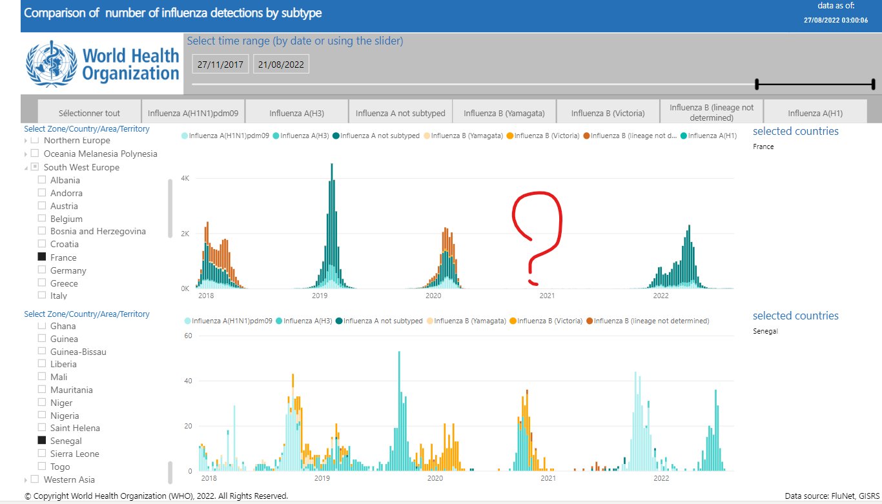Select Influenza B (lineage not determined) tab
Screen dimensions: 882x504
(x=712, y=111)
